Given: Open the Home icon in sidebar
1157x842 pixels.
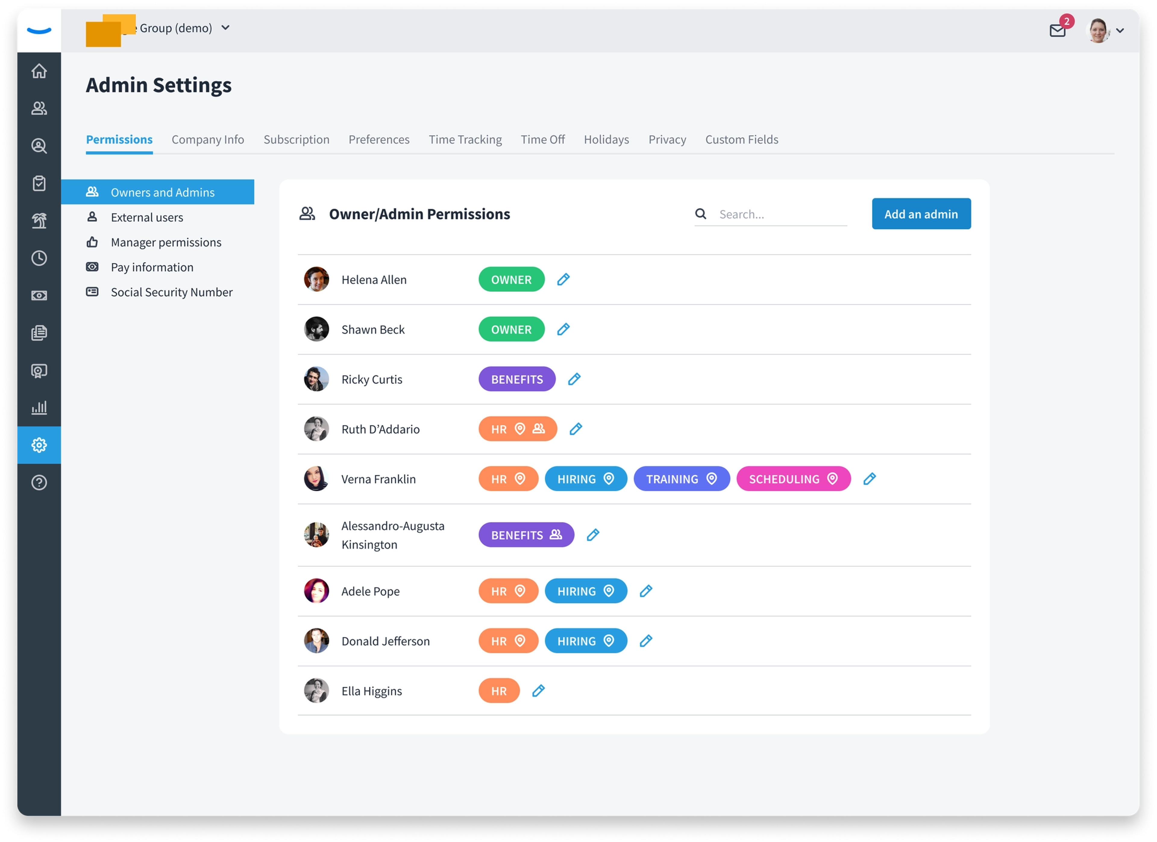Looking at the screenshot, I should [x=39, y=71].
